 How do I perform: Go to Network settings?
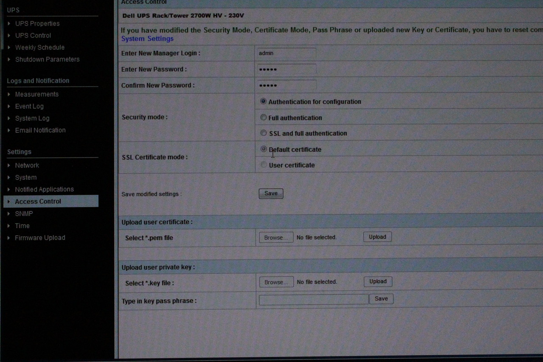pos(27,165)
